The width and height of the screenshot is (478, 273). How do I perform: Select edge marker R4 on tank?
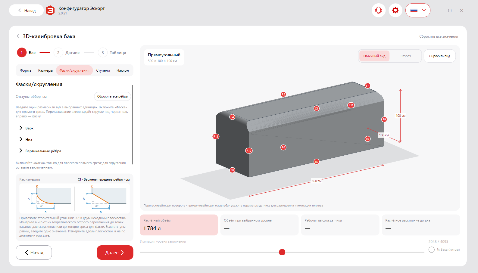click(232, 117)
